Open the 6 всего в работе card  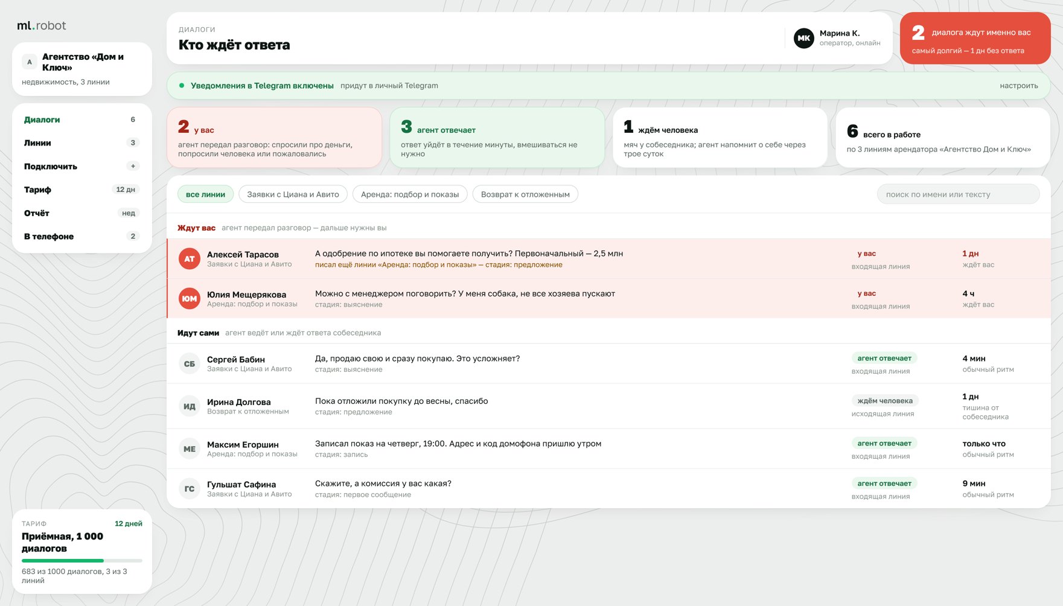click(x=942, y=138)
